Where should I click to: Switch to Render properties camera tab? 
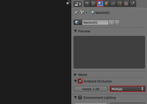(x=87, y=4)
